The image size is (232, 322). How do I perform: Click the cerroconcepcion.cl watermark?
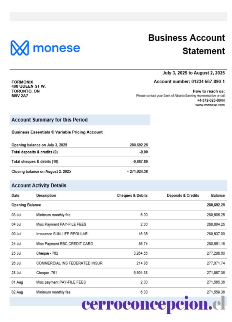click(x=153, y=304)
